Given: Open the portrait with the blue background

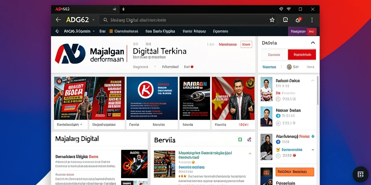Looking at the screenshot, I should 266,116.
